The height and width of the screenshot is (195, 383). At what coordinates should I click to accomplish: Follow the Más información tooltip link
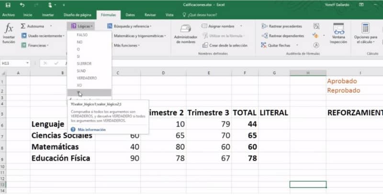(x=92, y=130)
